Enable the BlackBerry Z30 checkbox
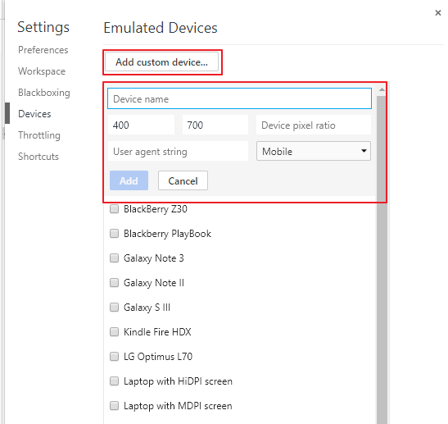The width and height of the screenshot is (448, 424). (x=115, y=209)
